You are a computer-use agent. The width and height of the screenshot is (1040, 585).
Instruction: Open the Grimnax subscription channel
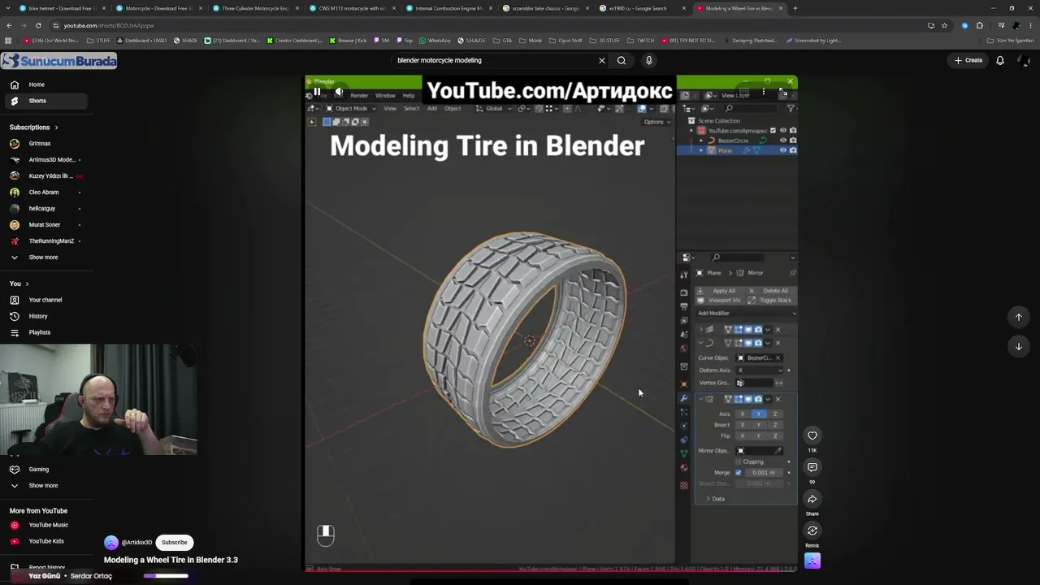[x=46, y=144]
